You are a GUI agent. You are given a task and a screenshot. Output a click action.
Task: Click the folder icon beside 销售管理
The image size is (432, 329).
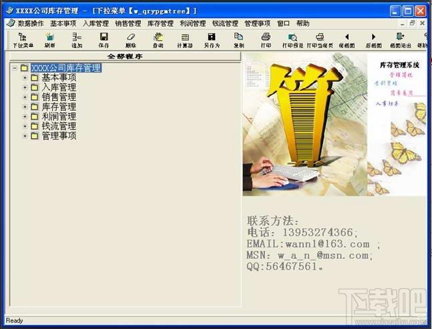point(35,97)
